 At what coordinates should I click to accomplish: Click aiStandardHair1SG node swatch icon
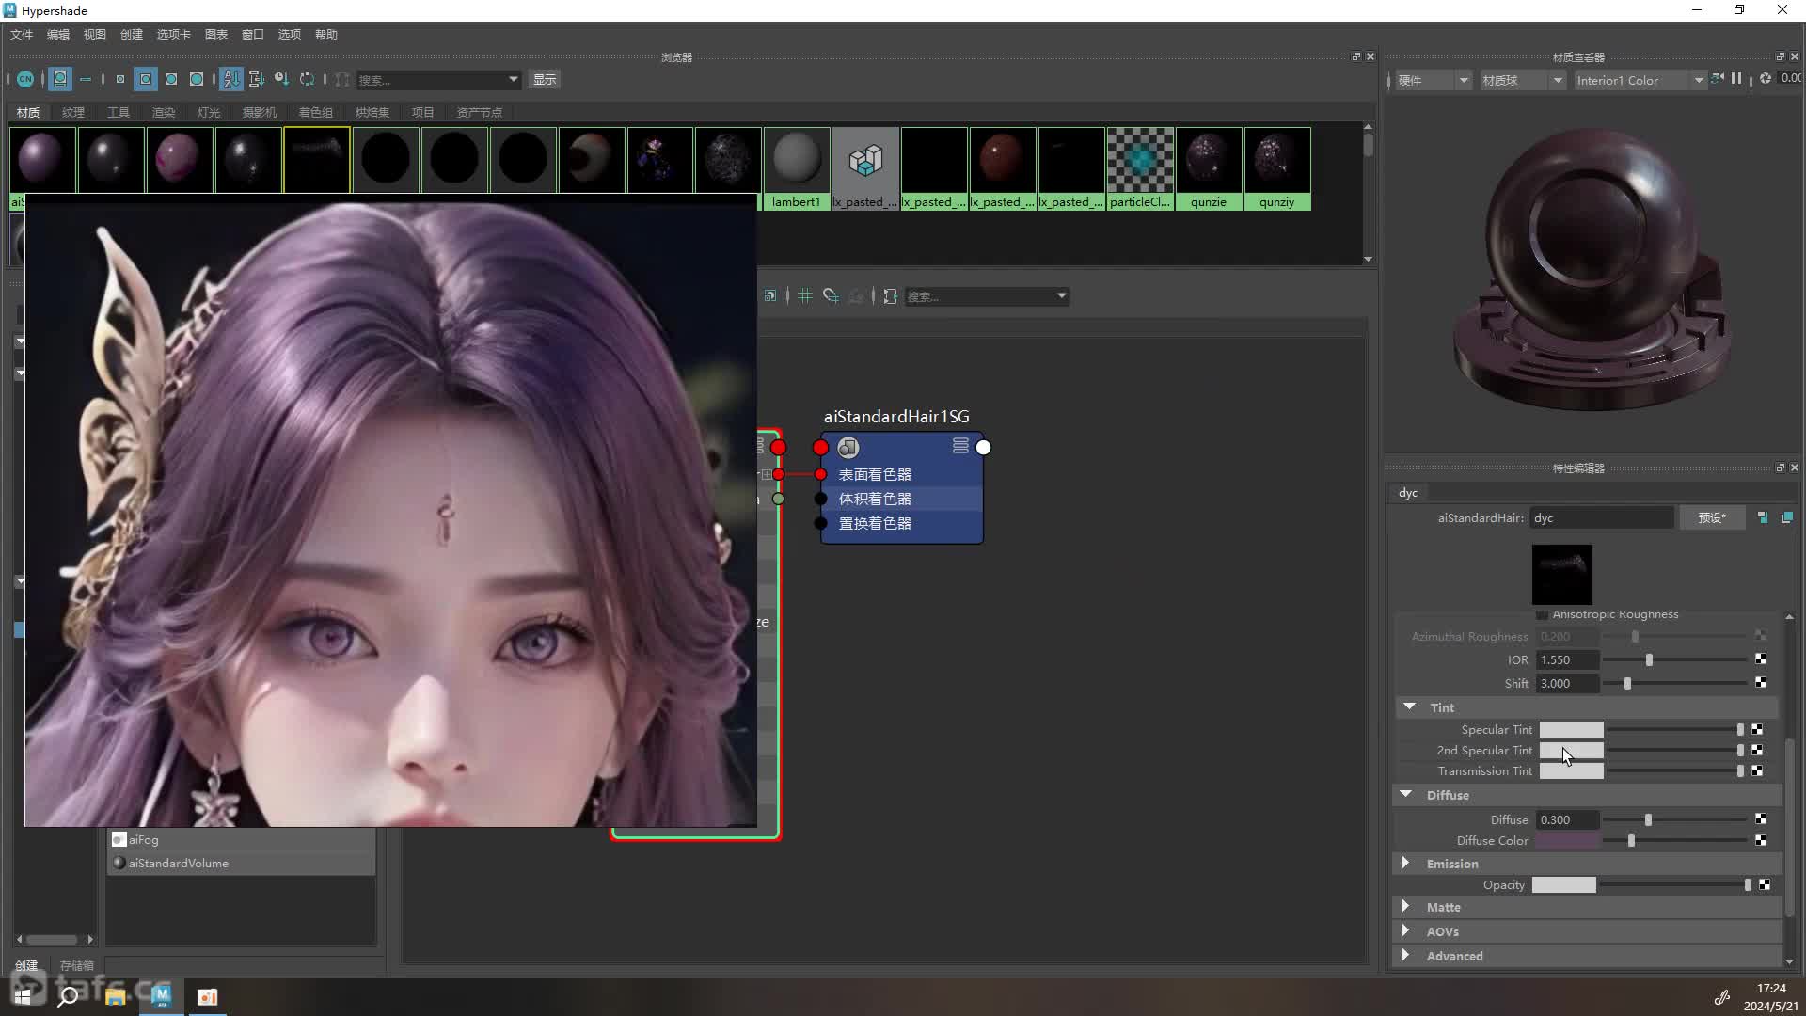pyautogui.click(x=848, y=448)
